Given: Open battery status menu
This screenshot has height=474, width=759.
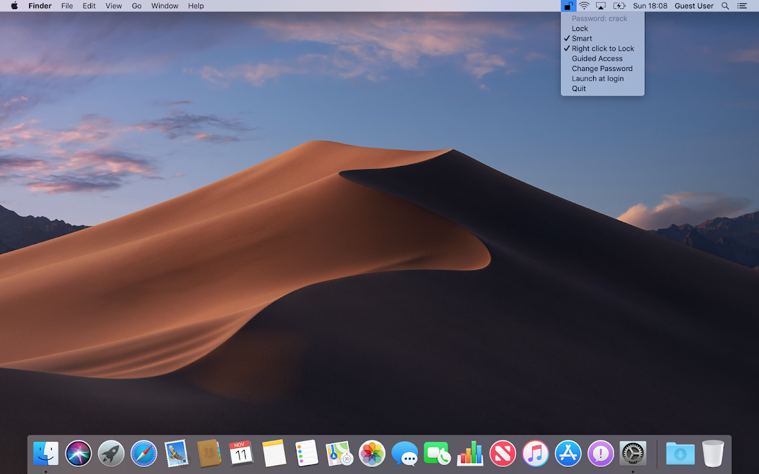Looking at the screenshot, I should (619, 6).
